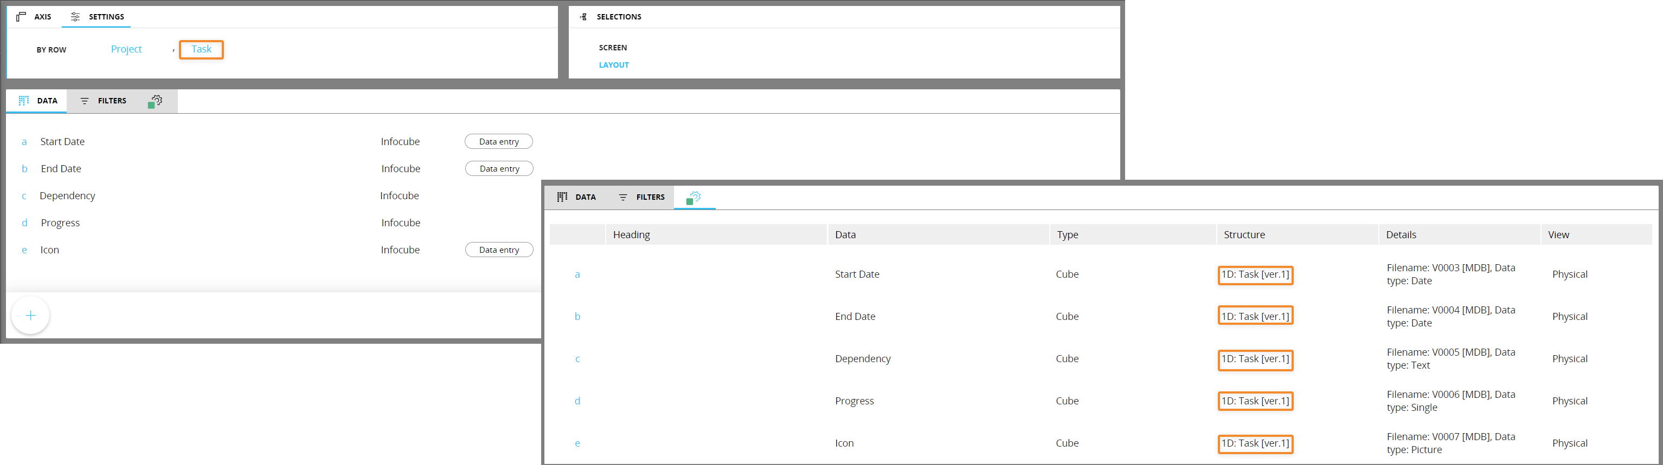Click the active gear tab in right panel

694,198
